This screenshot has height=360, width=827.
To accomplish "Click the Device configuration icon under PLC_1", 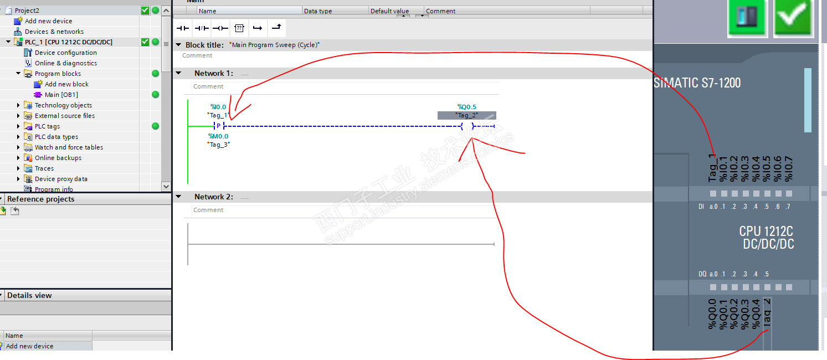I will 28,53.
